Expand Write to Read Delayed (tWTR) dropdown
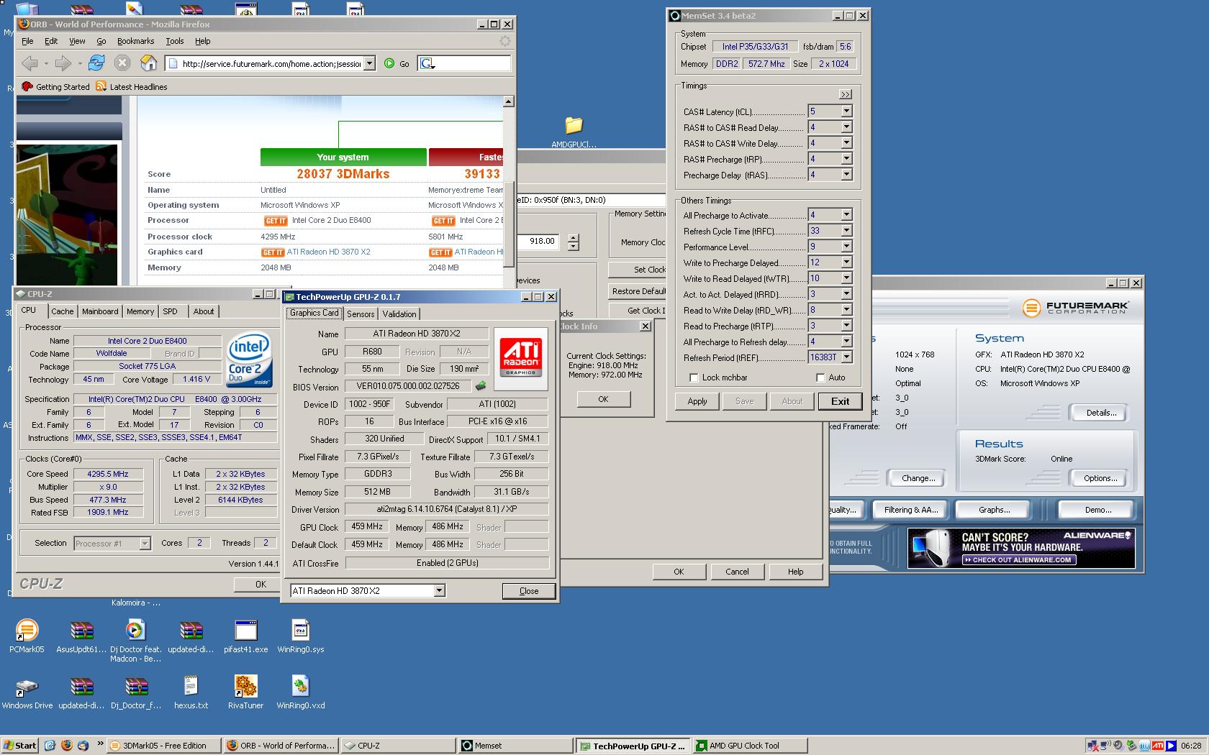 click(x=846, y=278)
